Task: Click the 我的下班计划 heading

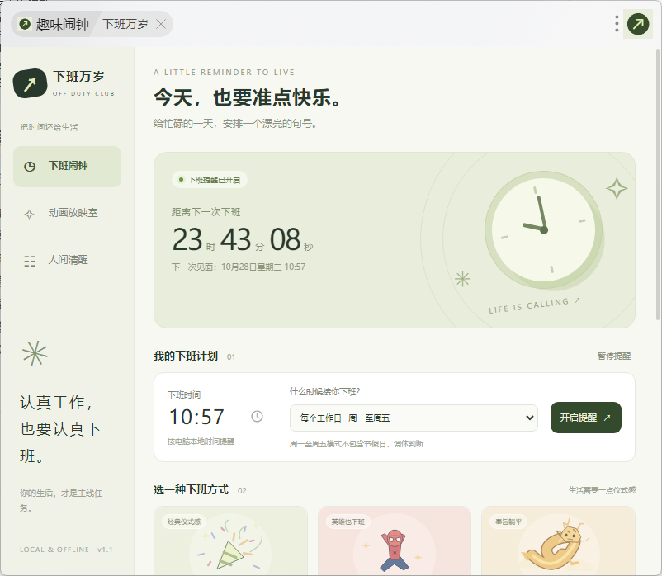Action: pyautogui.click(x=186, y=356)
